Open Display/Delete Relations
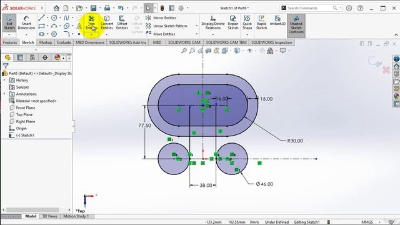The image size is (400, 225). 212,22
